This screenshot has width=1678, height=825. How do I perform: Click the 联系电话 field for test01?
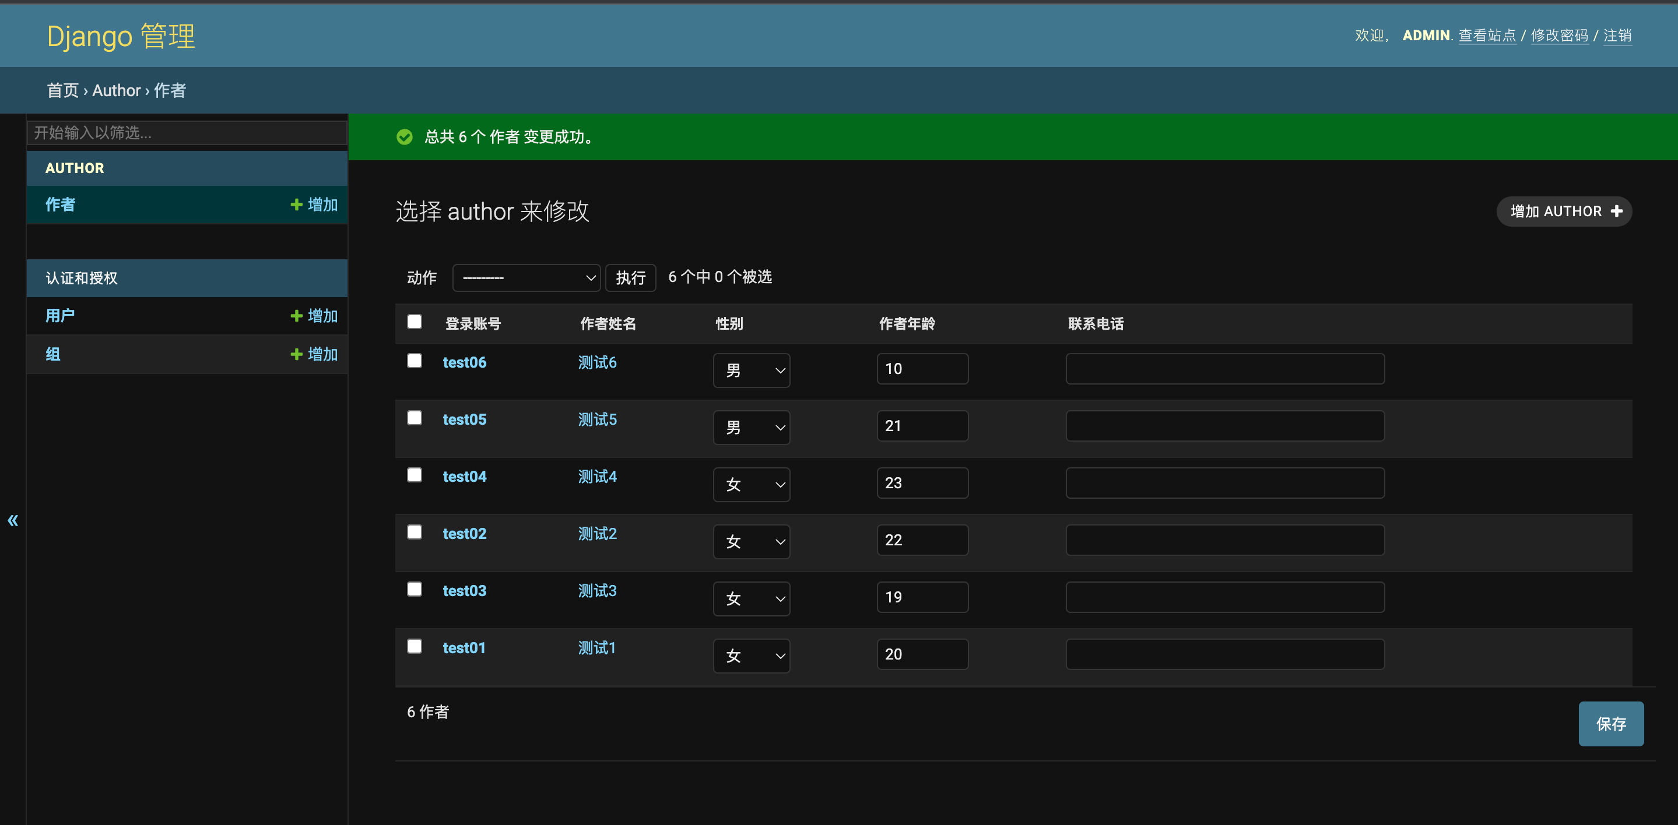[1226, 654]
